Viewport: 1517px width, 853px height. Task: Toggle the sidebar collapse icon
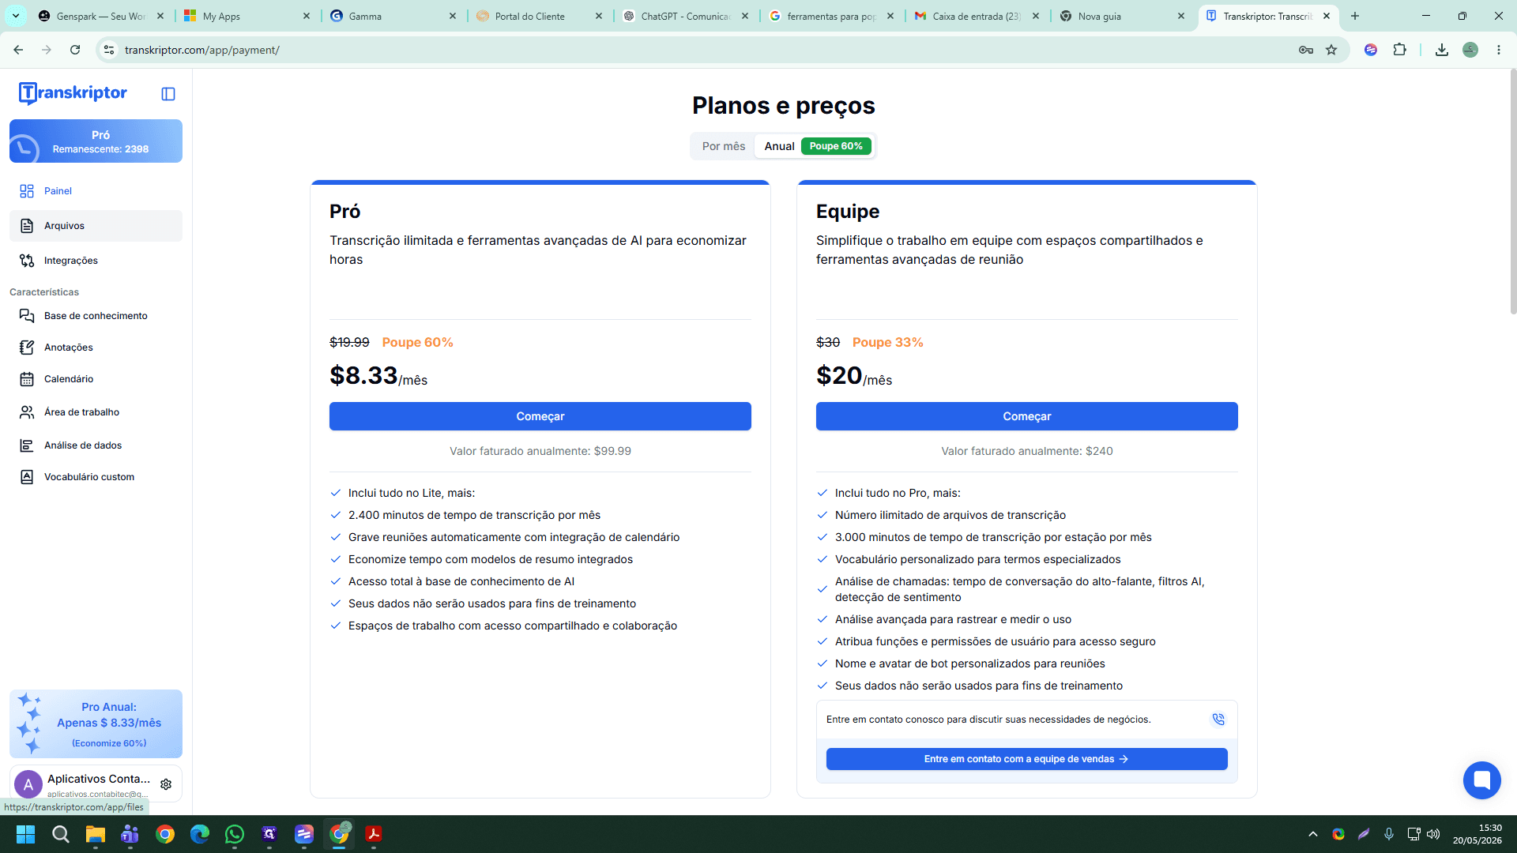coord(168,94)
